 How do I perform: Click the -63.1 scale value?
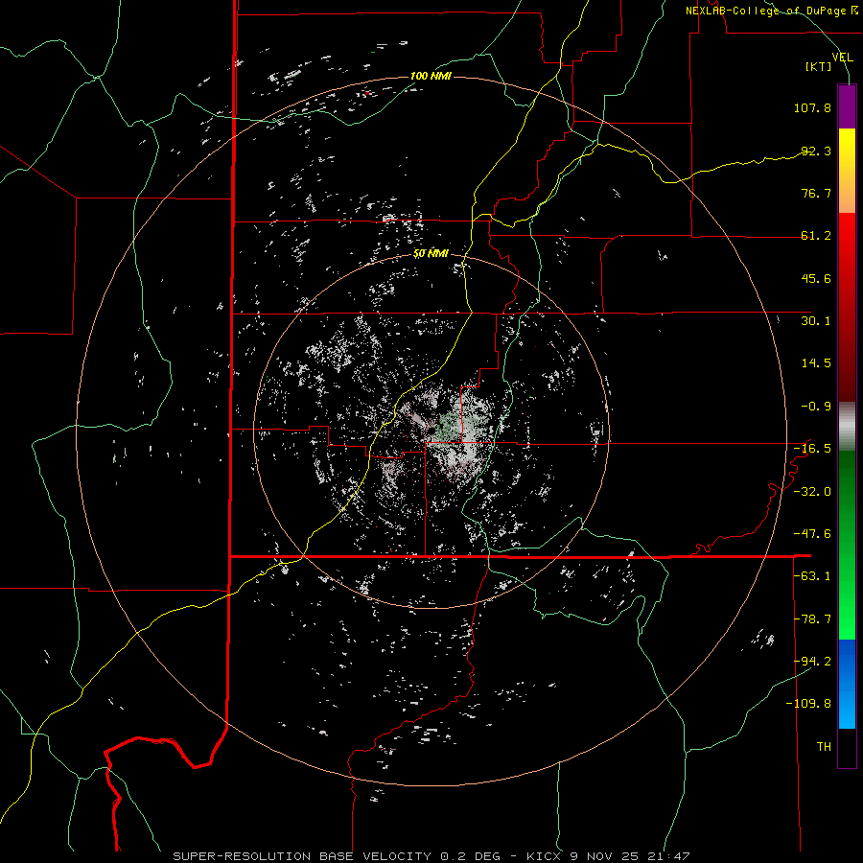click(812, 576)
